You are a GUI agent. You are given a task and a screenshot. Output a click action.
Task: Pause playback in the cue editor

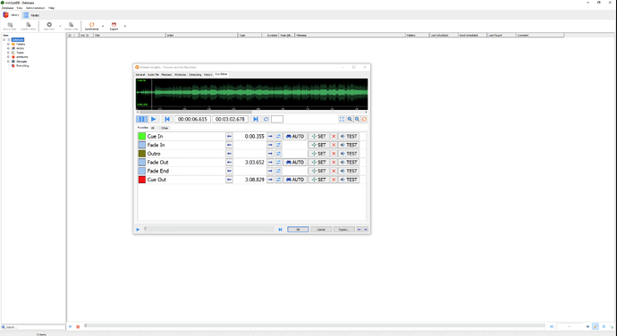(142, 119)
